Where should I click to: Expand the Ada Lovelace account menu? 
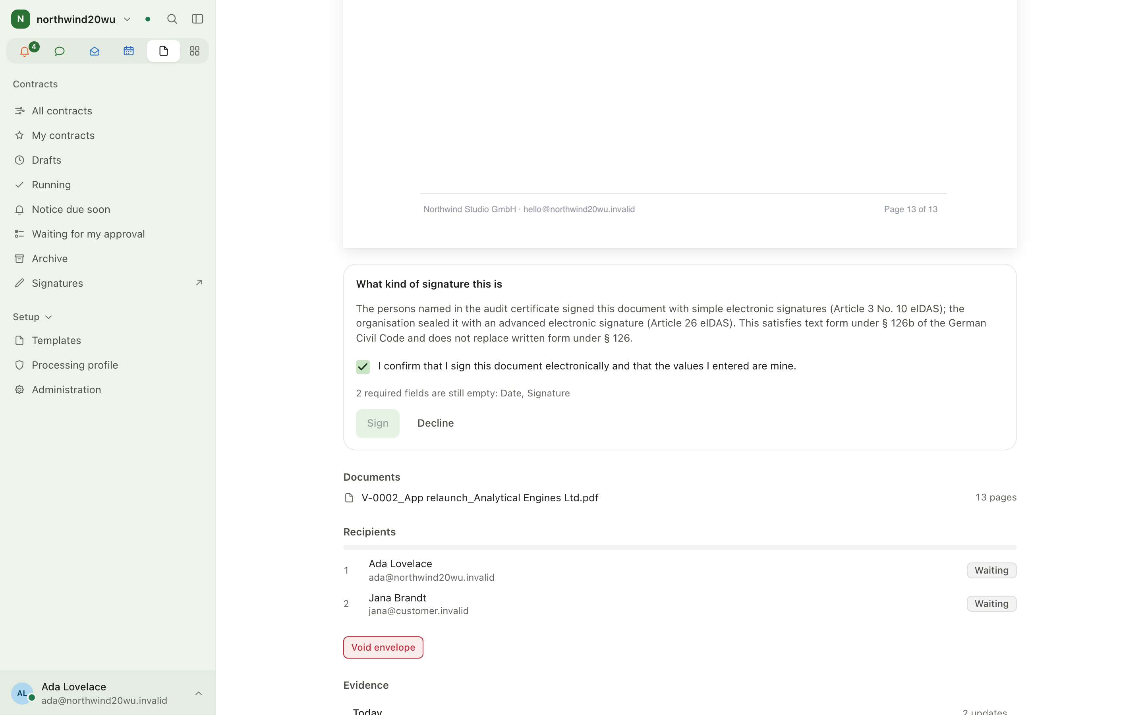point(199,693)
